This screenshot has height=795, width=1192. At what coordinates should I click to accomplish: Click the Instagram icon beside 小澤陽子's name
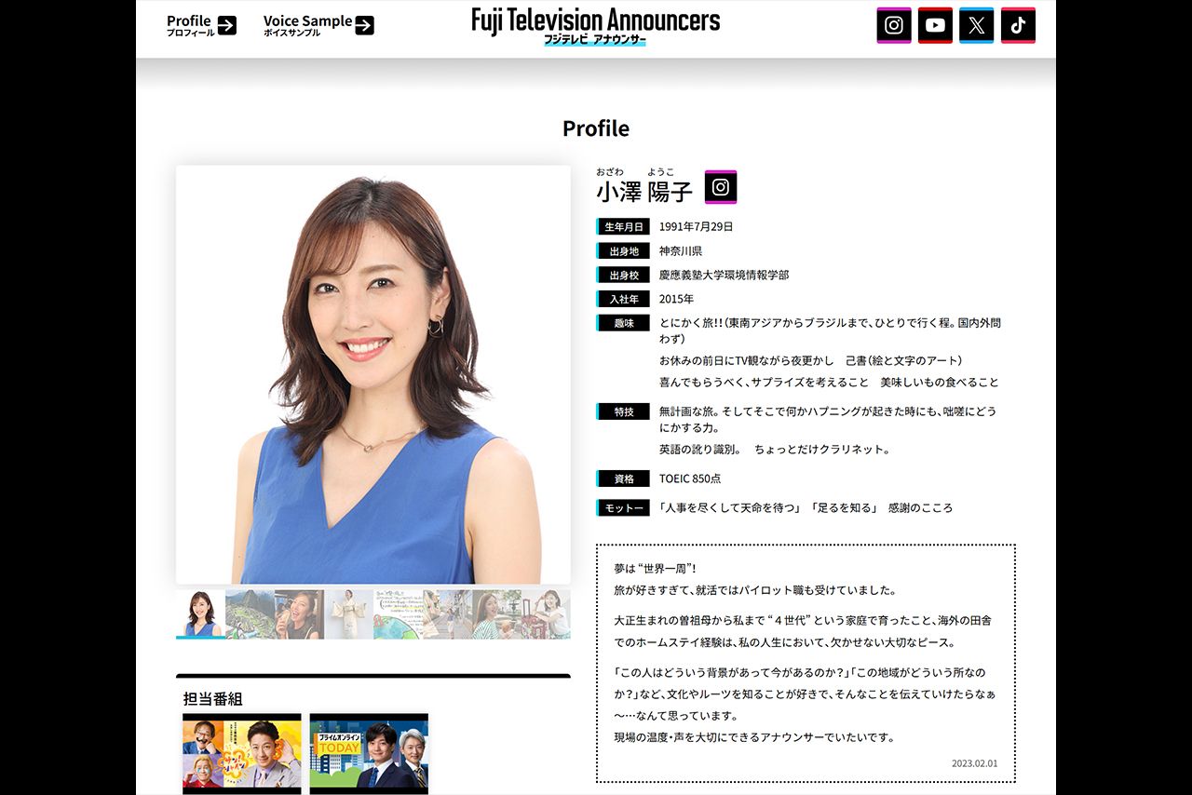click(x=721, y=186)
